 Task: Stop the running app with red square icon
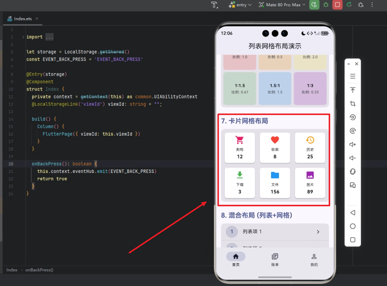point(337,5)
